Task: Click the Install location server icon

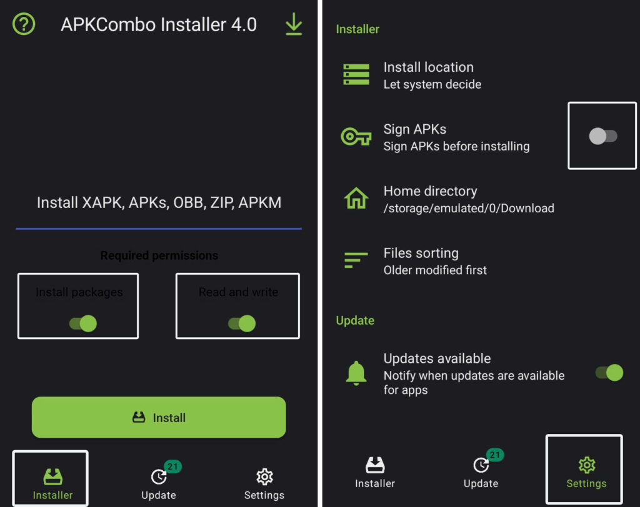Action: point(356,75)
